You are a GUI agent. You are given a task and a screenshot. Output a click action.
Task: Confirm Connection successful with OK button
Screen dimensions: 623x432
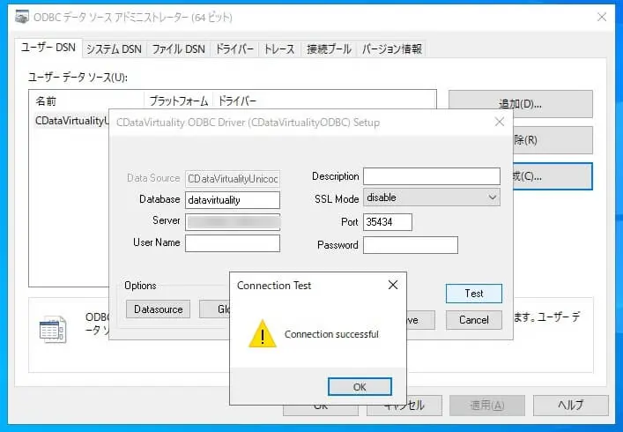coord(360,387)
